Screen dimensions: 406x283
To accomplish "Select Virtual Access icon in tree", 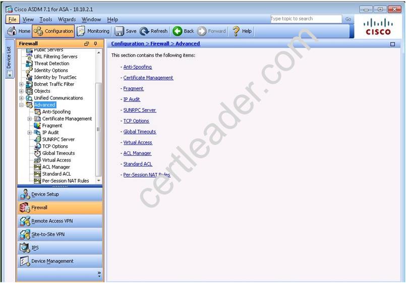I will click(37, 160).
